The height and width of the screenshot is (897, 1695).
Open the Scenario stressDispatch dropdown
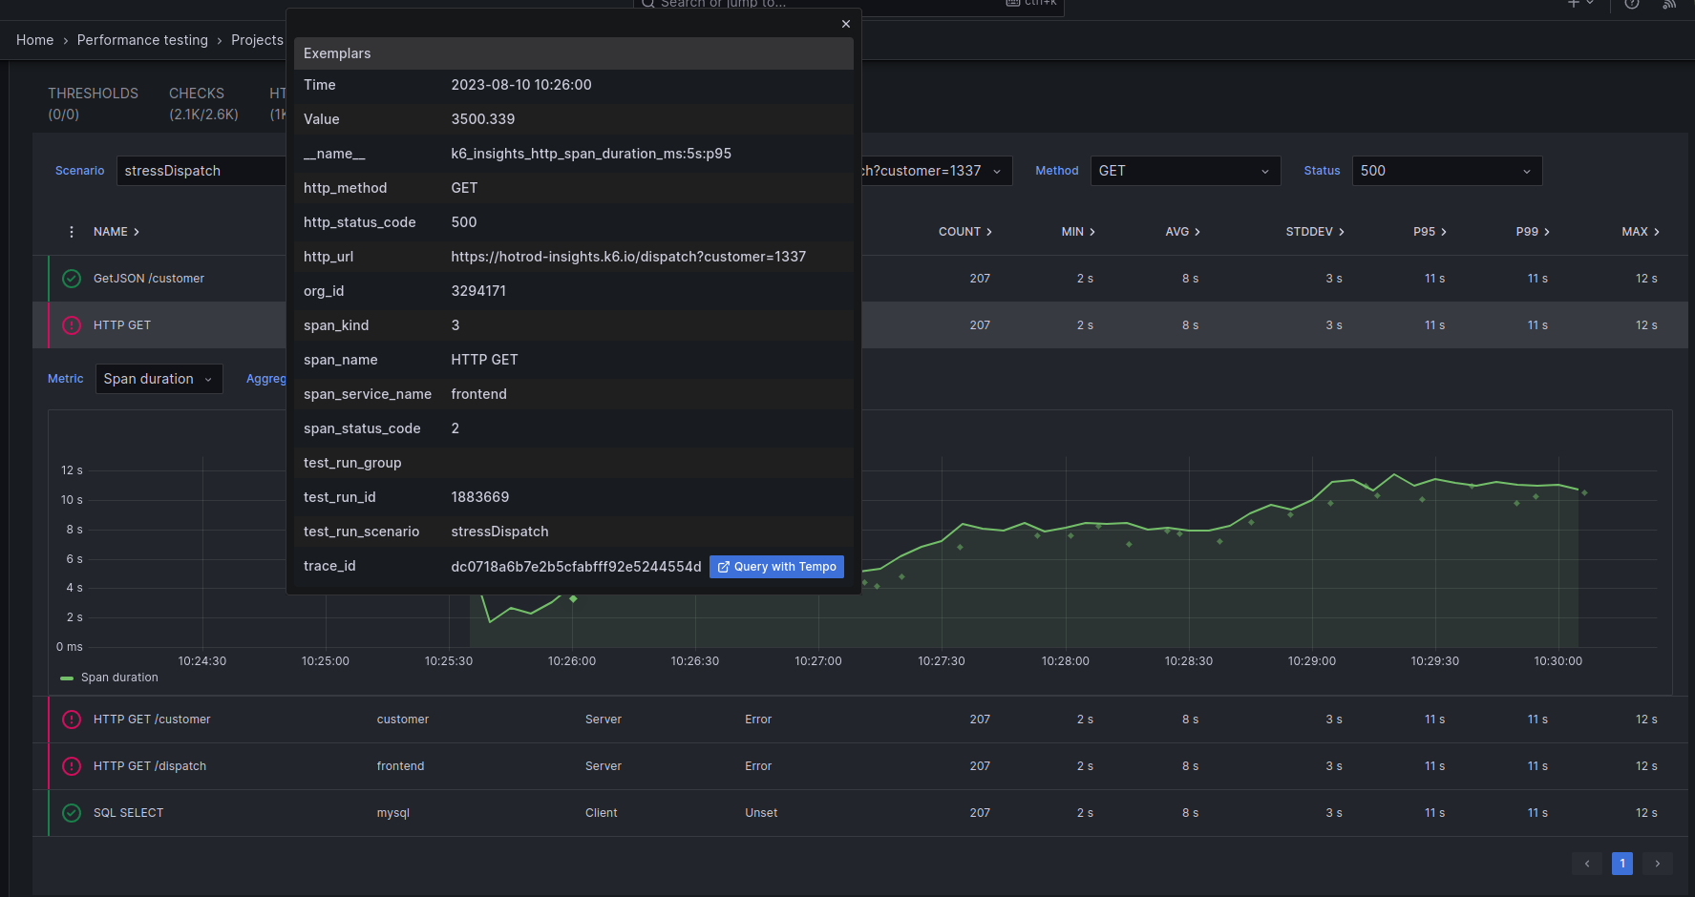201,171
